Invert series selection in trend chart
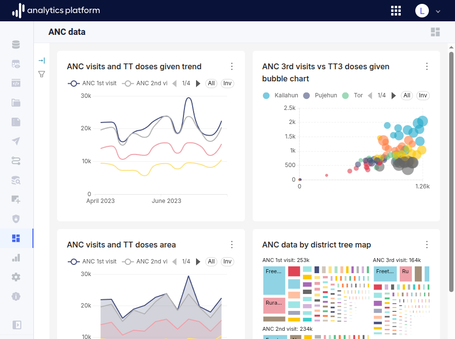Viewport: 455px width, 339px height. pyautogui.click(x=227, y=83)
